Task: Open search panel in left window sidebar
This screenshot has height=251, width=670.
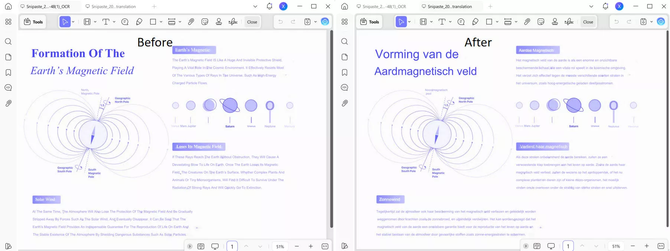Action: click(8, 42)
